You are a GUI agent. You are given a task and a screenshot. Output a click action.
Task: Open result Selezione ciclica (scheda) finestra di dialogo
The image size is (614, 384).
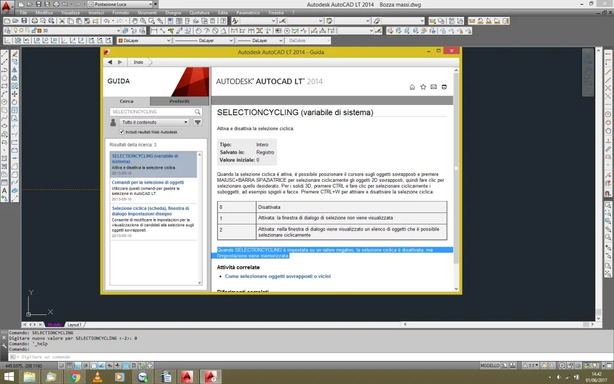click(x=151, y=211)
